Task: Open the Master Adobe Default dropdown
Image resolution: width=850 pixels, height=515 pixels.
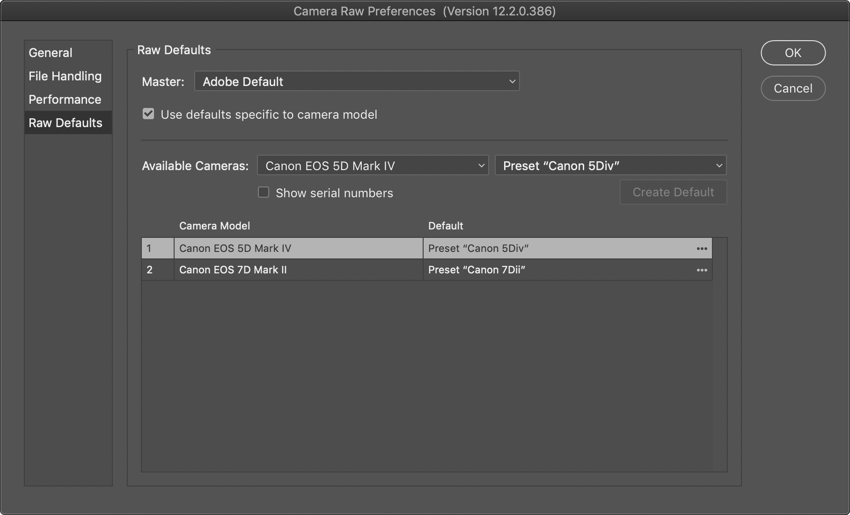Action: coord(357,81)
